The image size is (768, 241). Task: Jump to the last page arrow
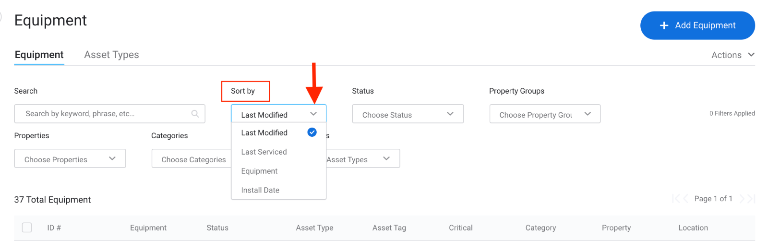[751, 199]
